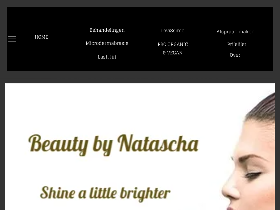Click the word brighter in tagline
280x210 pixels.
click(x=145, y=194)
